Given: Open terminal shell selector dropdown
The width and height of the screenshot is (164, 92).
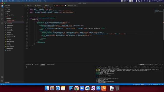Looking at the screenshot, I should [145, 64].
